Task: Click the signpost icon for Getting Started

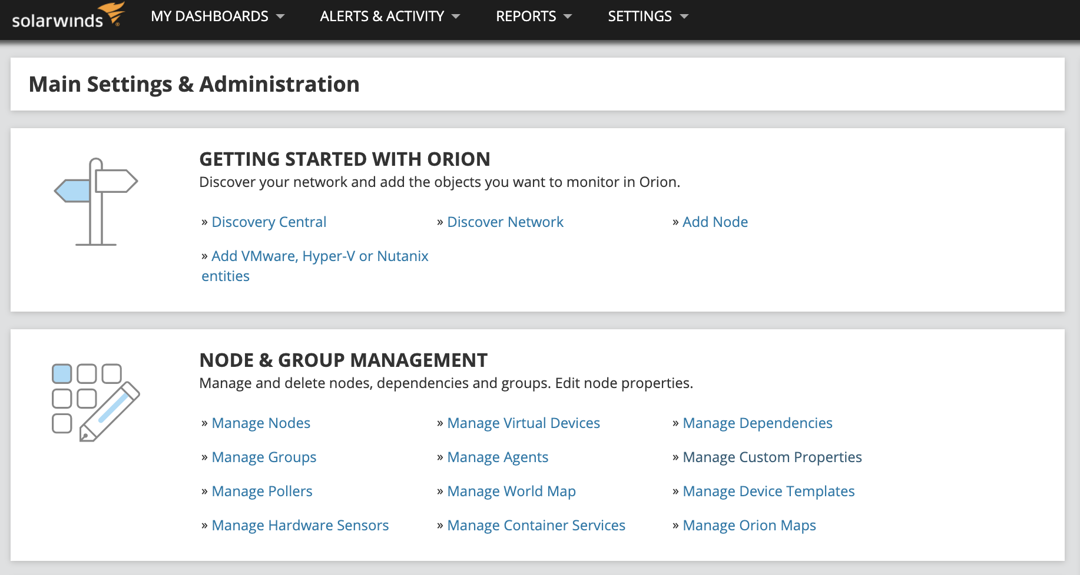Action: 96,202
